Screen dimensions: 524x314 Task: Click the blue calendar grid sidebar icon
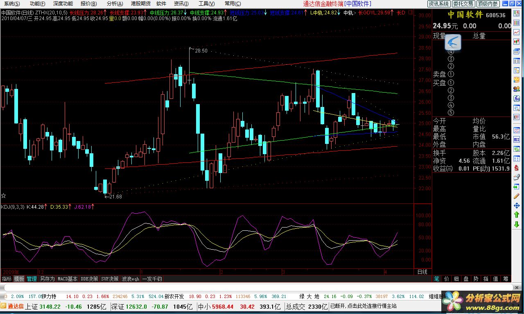click(517, 159)
